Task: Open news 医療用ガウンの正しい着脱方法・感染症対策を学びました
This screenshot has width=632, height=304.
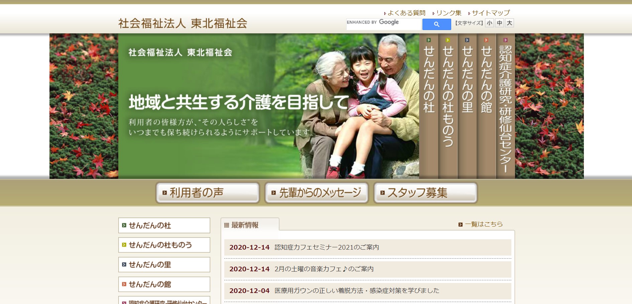Action: [357, 291]
